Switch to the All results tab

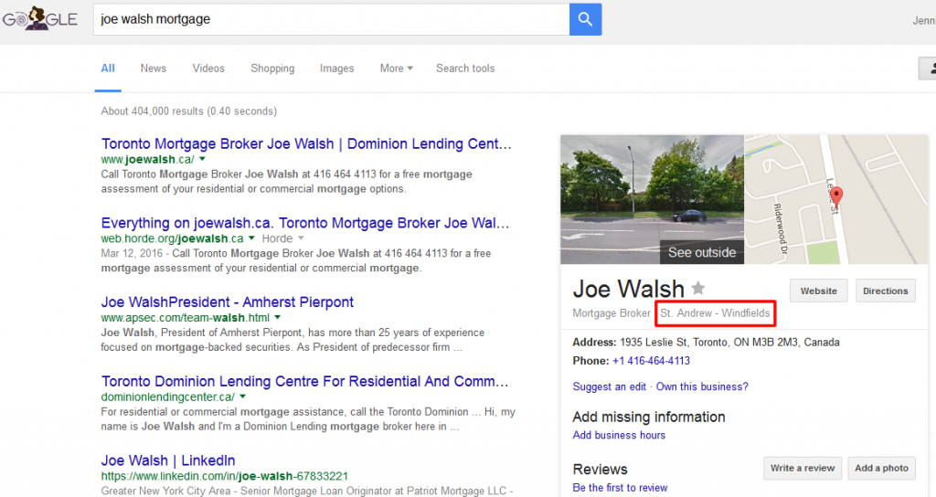pos(108,69)
